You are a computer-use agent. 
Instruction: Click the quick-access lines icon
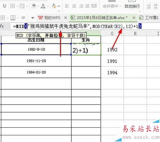pos(23,18)
